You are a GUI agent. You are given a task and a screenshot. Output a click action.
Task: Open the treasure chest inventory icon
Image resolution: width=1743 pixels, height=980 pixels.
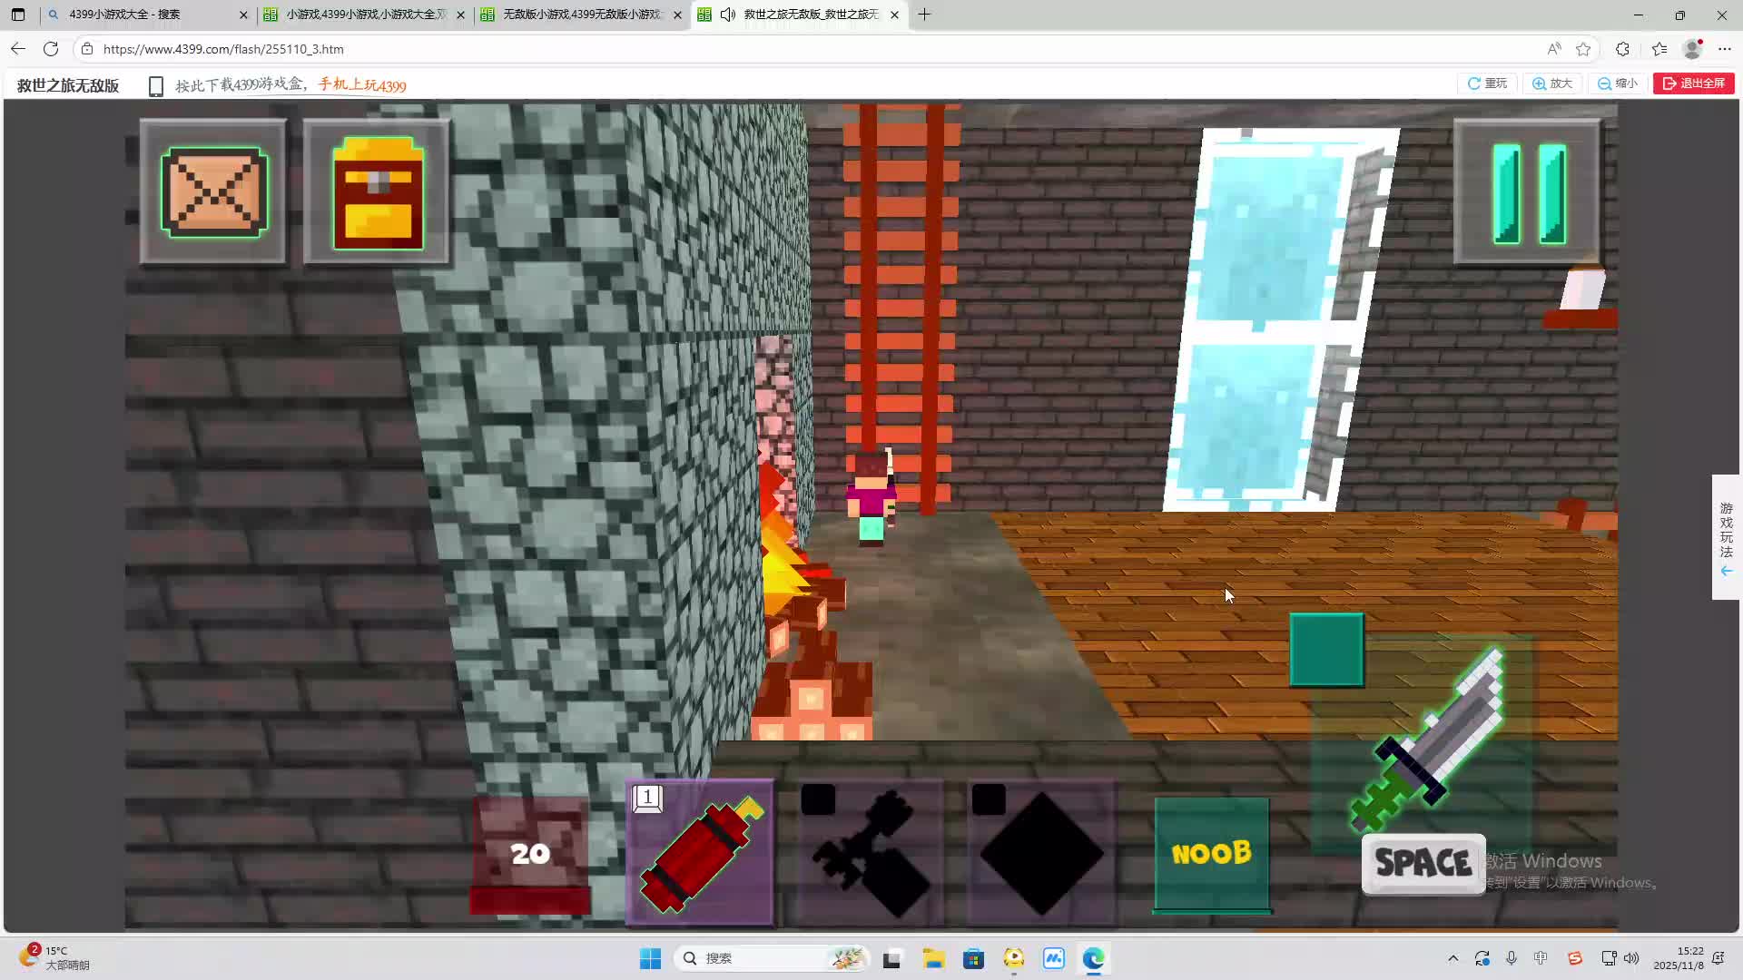[x=377, y=192]
